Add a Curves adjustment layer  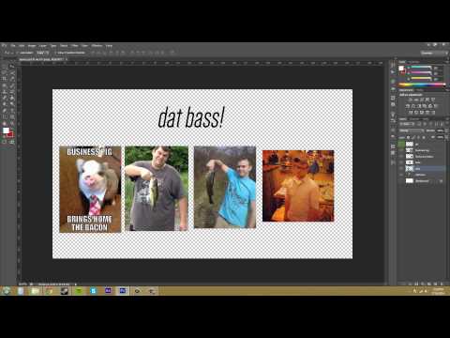[x=422, y=99]
